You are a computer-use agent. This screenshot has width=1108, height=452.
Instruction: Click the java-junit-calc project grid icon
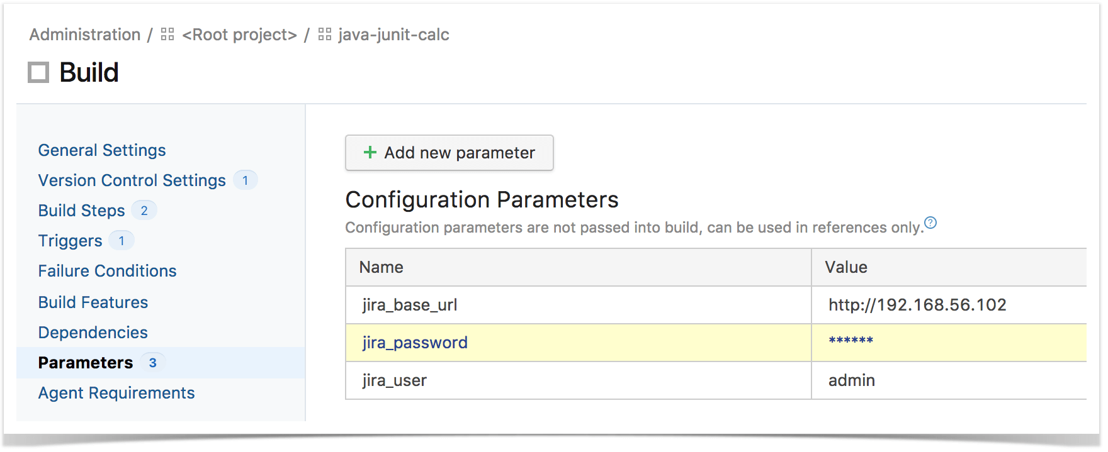tap(325, 35)
